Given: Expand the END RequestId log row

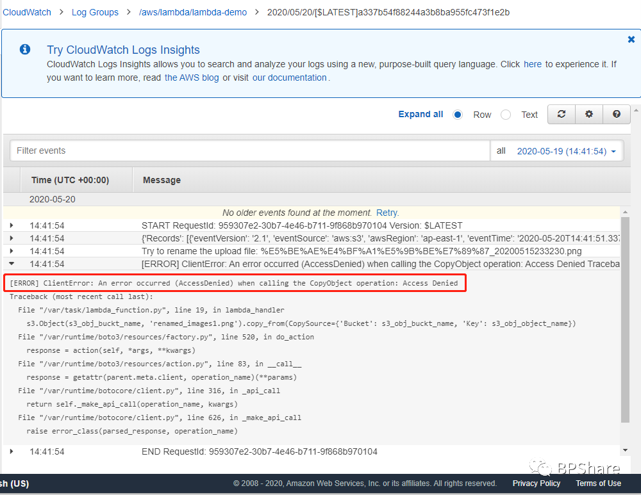Looking at the screenshot, I should tap(12, 451).
